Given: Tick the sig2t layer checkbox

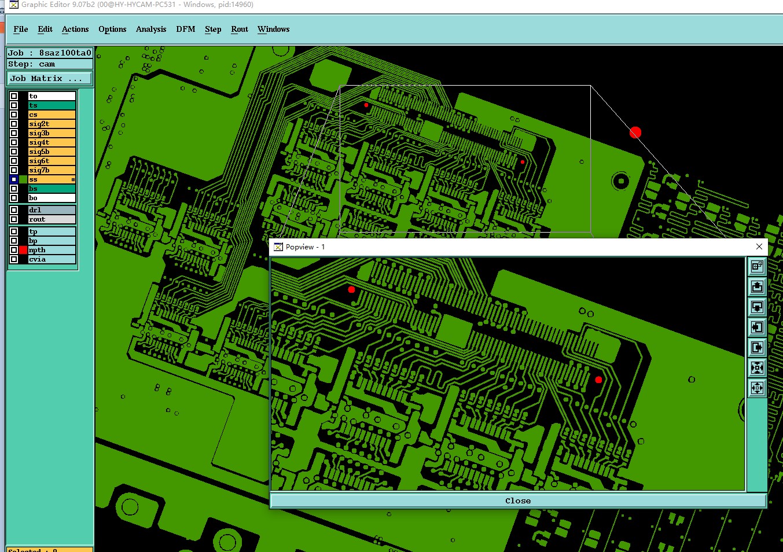Looking at the screenshot, I should pos(14,124).
